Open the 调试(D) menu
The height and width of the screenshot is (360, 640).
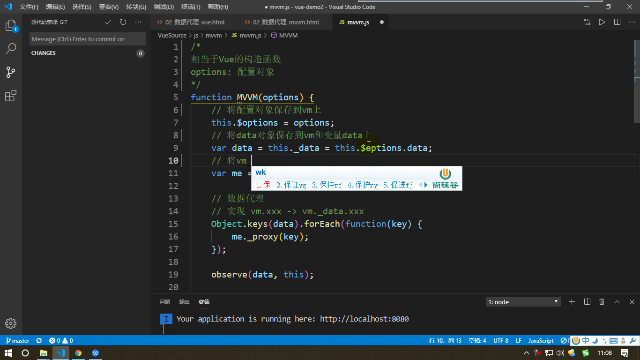(x=164, y=7)
